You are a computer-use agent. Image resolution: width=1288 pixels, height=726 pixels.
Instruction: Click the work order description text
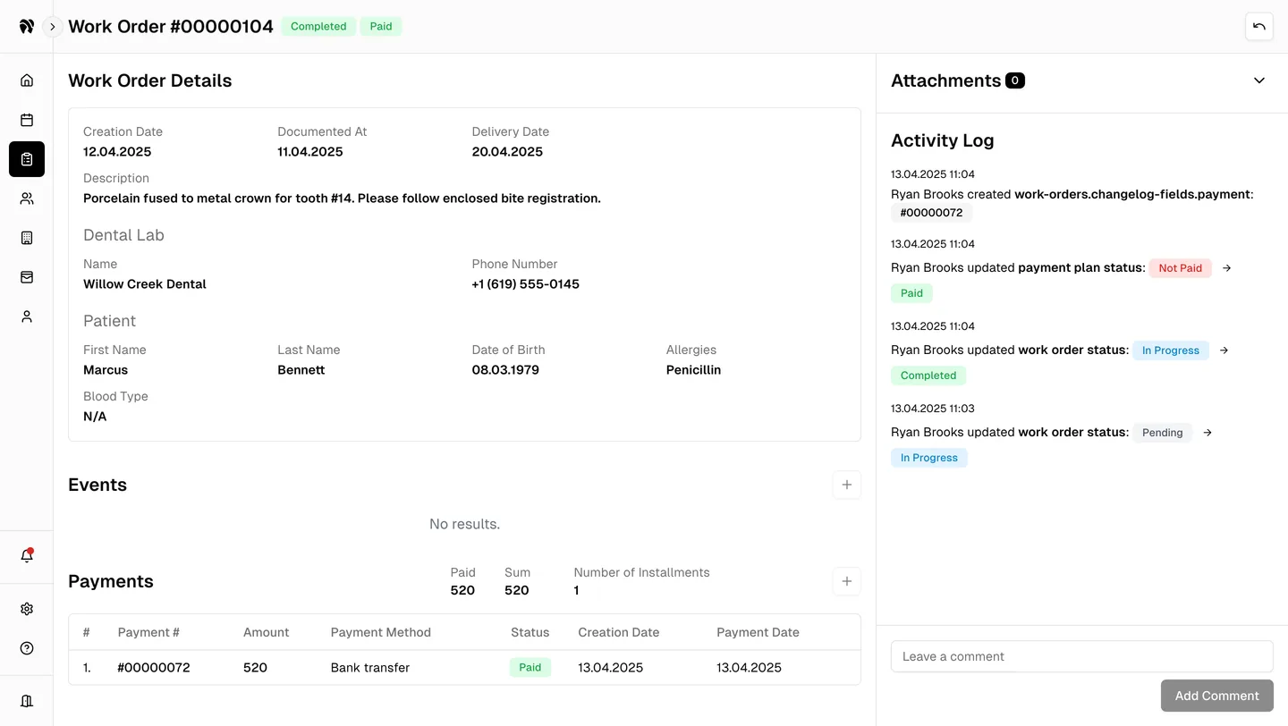(x=342, y=198)
